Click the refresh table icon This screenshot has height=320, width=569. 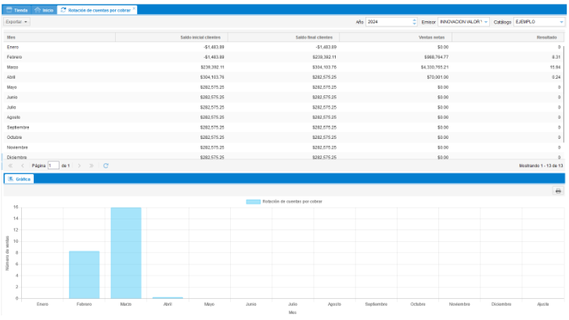106,165
